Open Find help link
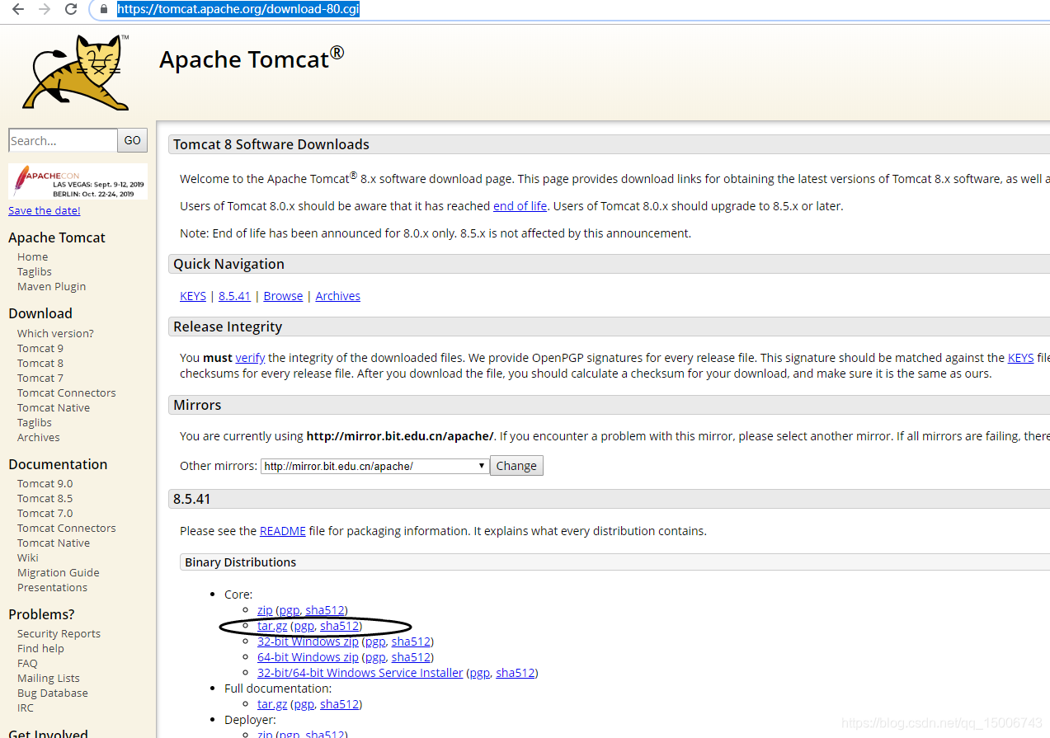1050x738 pixels. click(40, 648)
